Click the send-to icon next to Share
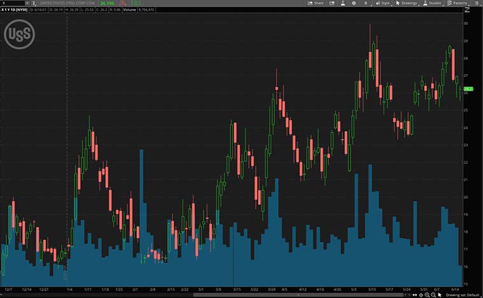This screenshot has height=298, width=483. point(331,3)
